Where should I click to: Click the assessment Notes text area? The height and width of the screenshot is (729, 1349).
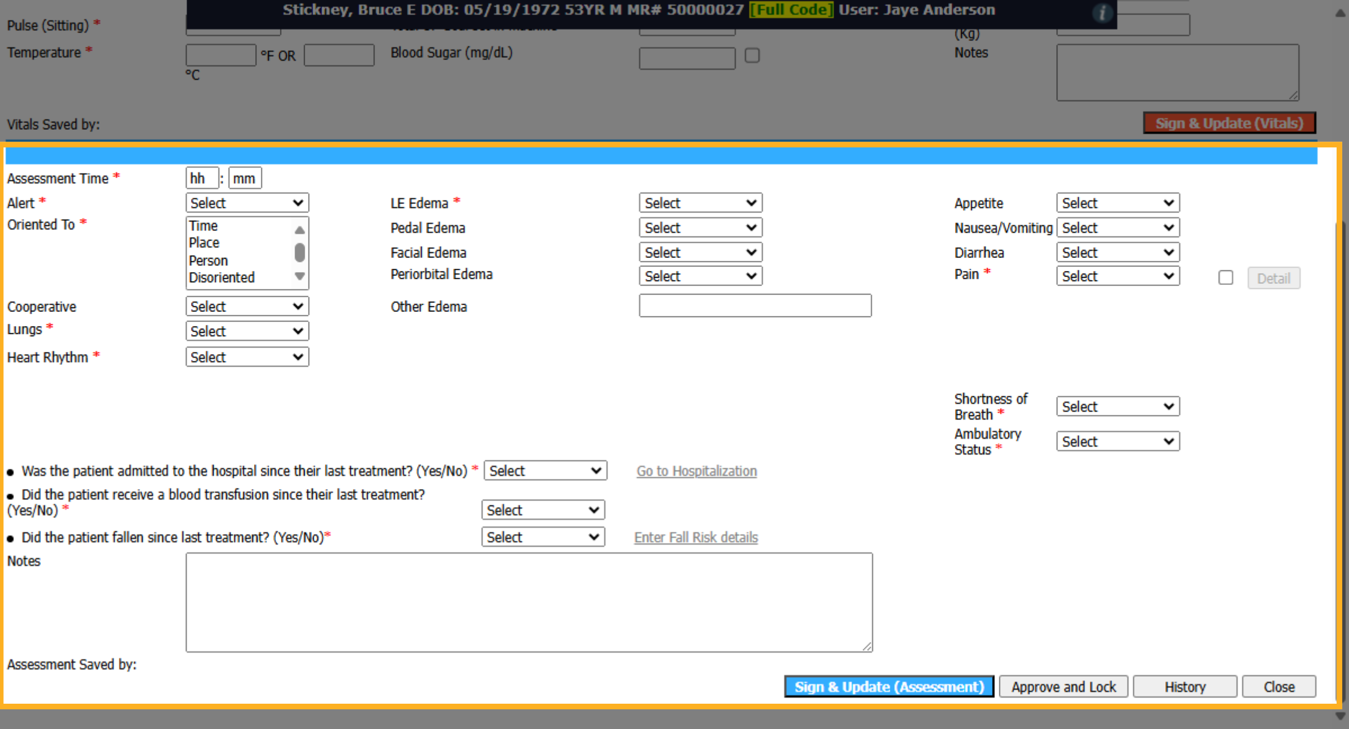click(x=529, y=603)
